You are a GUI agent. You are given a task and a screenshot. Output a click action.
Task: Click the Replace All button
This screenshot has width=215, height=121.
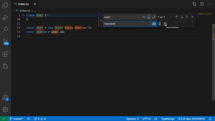click(x=165, y=24)
